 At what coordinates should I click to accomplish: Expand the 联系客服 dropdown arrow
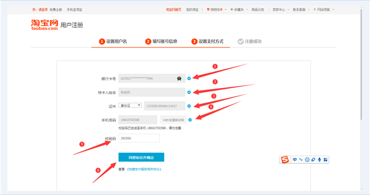308,9
